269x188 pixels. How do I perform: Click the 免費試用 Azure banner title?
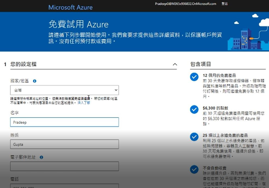[x=78, y=24]
